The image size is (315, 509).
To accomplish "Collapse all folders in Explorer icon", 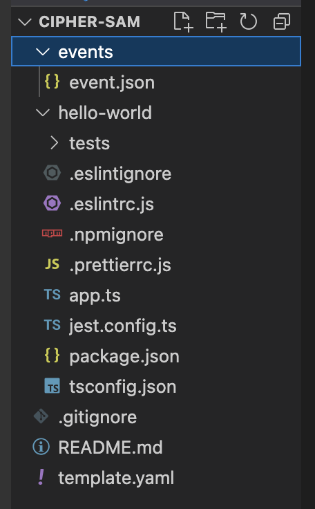I will point(282,21).
